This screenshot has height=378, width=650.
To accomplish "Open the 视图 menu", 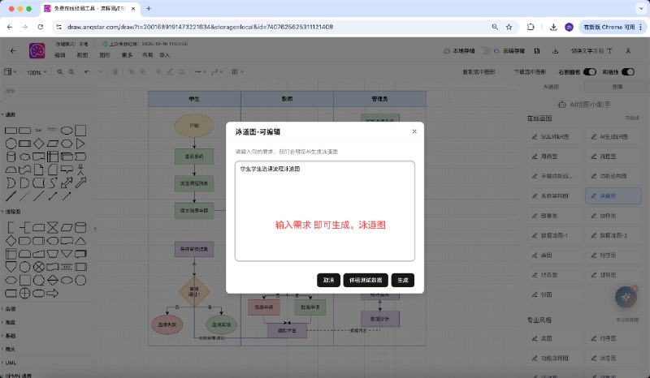I will click(83, 55).
